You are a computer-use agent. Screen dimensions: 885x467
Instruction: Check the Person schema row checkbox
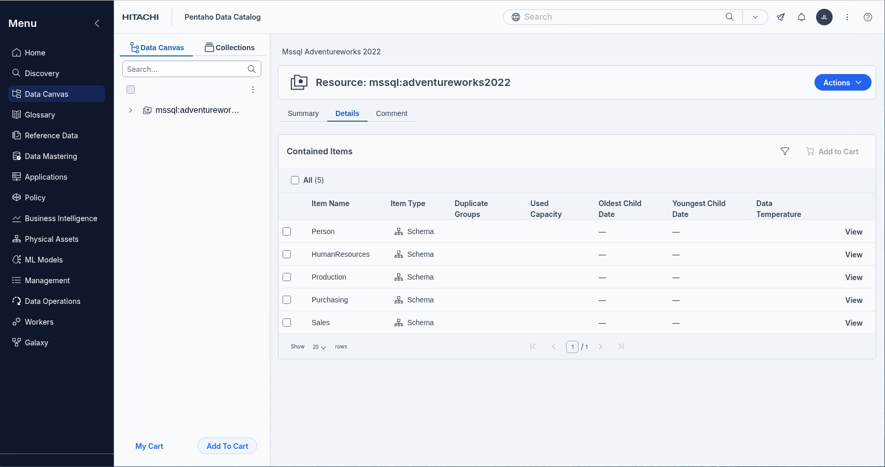pyautogui.click(x=287, y=231)
